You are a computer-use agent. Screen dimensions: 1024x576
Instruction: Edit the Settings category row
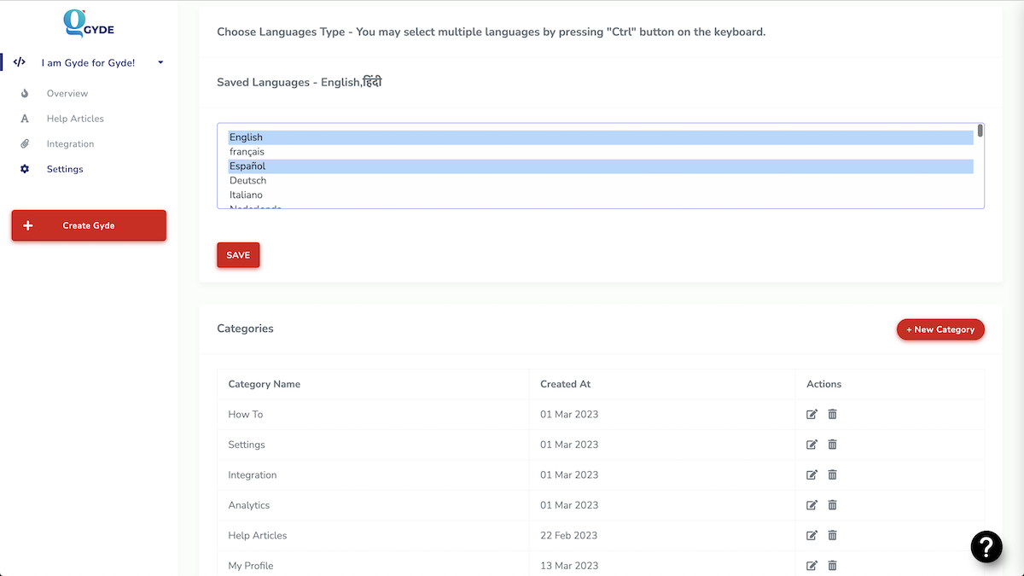812,445
